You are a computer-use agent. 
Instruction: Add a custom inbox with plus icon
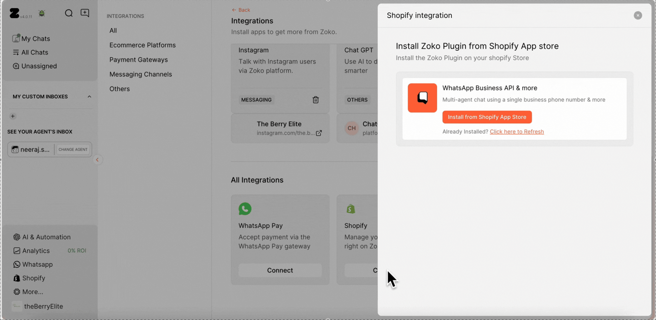coord(13,116)
